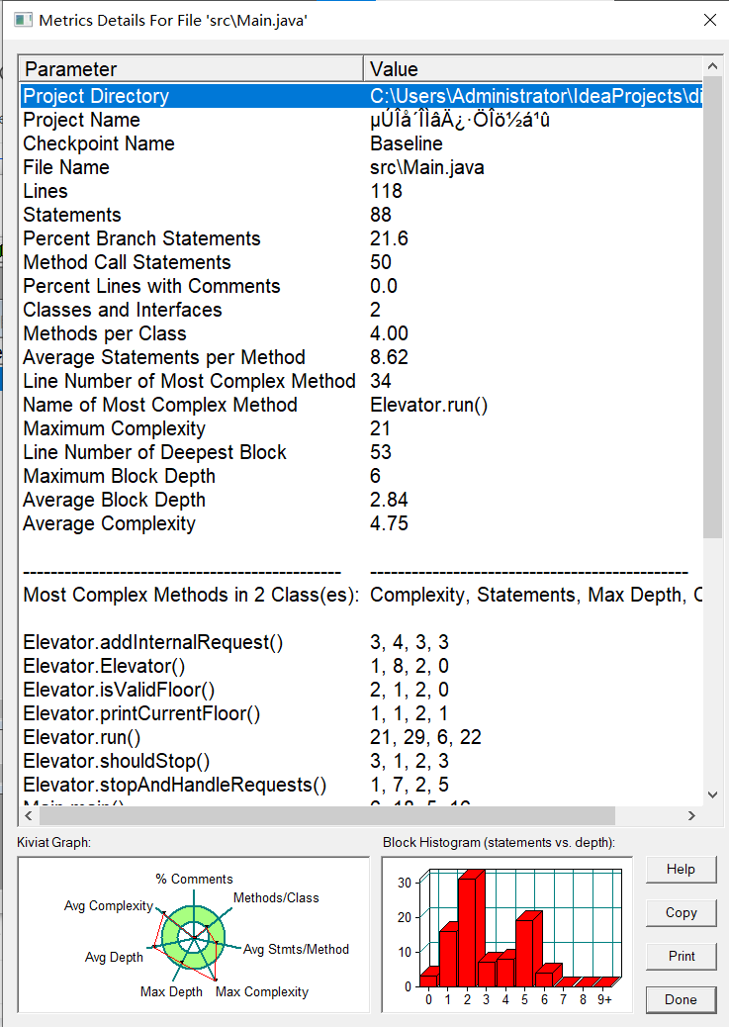
Task: Select the Percent Branch Statements row
Action: [361, 238]
